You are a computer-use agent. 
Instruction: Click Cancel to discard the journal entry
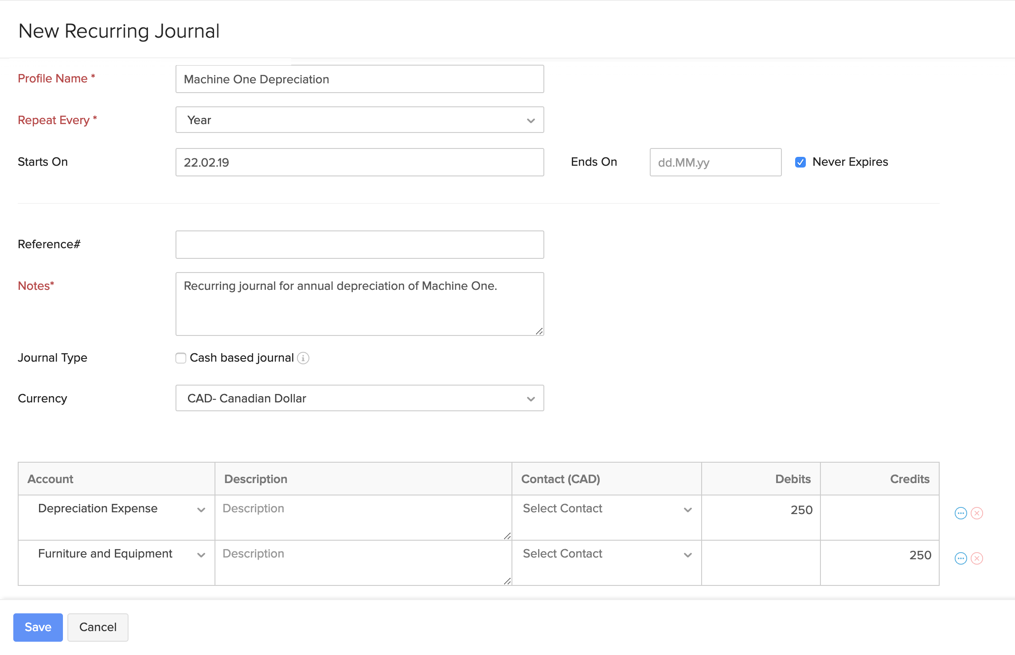click(x=98, y=627)
